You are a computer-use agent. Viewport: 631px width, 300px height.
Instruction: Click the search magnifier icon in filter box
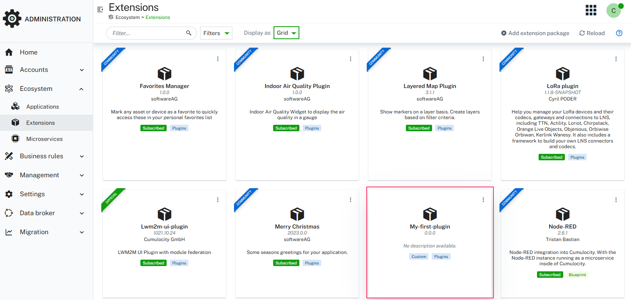coord(189,33)
